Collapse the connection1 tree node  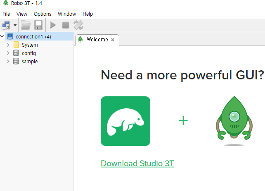[x=2, y=36]
